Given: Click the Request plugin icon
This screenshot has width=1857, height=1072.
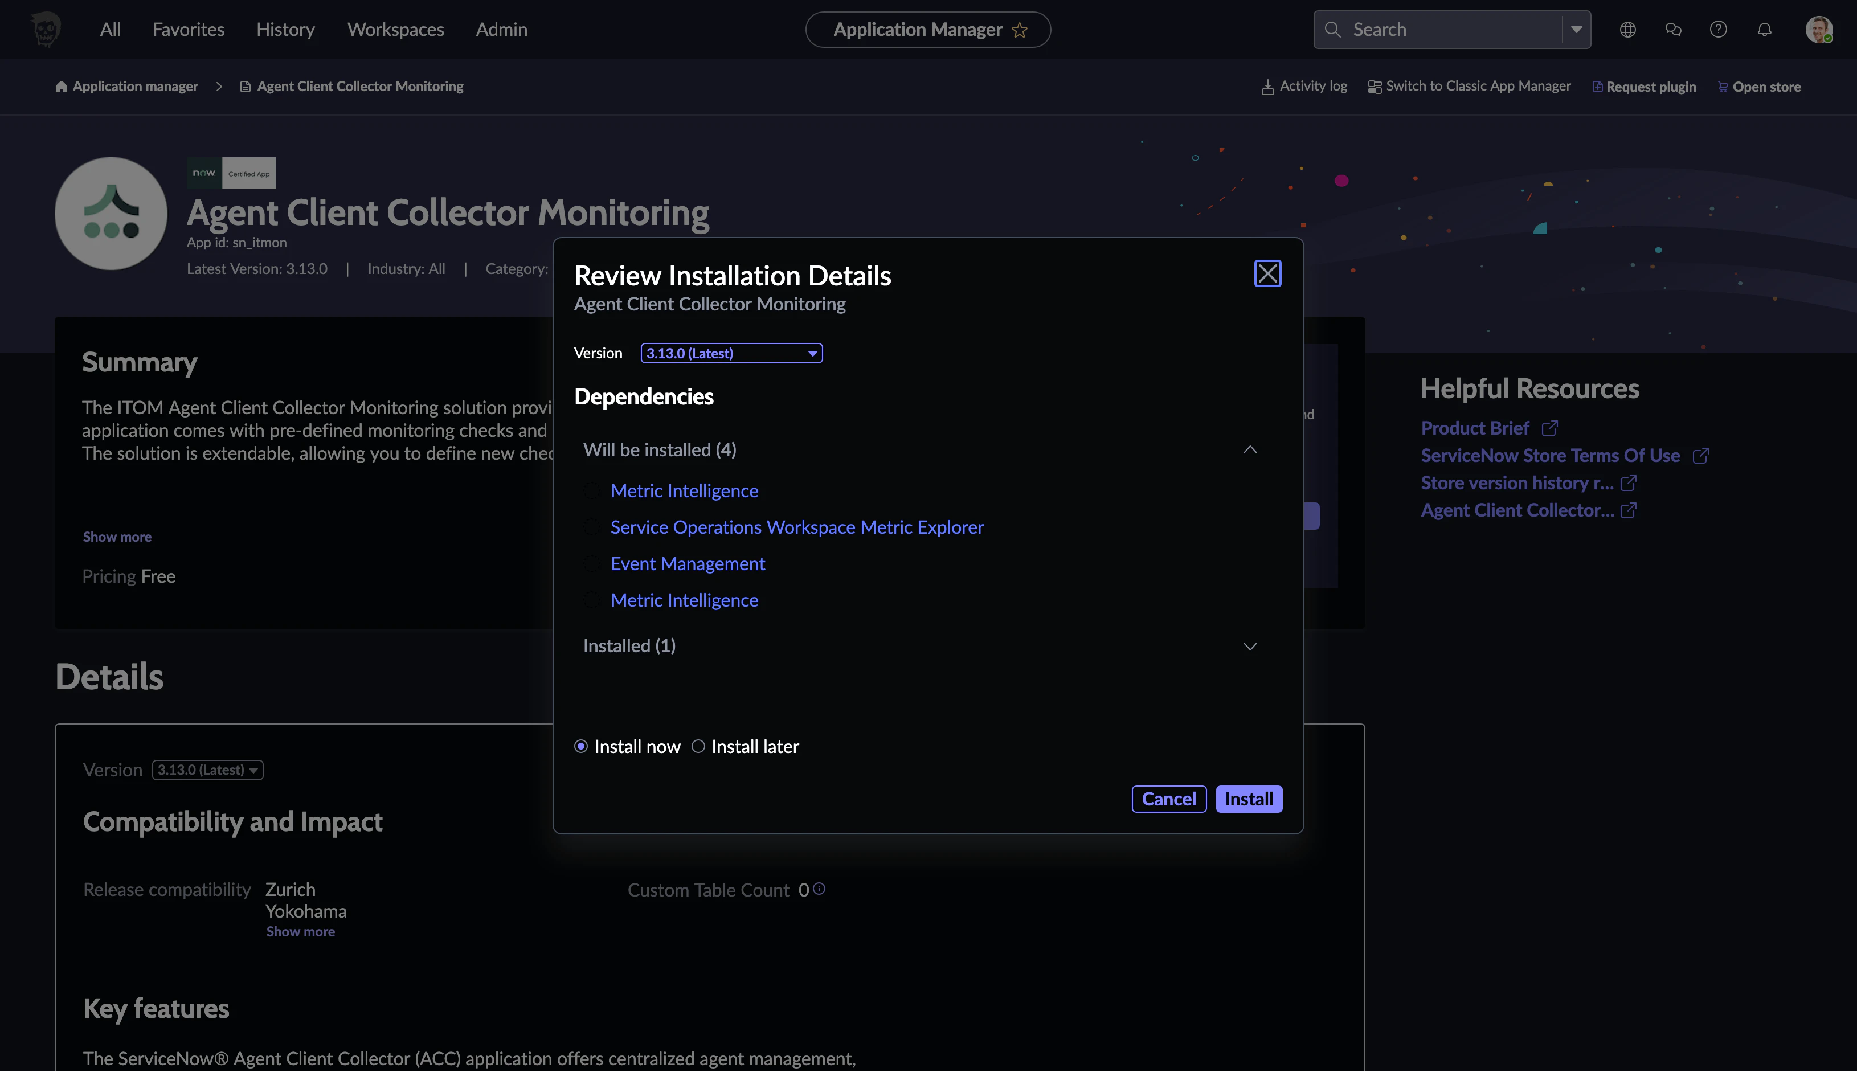Looking at the screenshot, I should coord(1597,87).
